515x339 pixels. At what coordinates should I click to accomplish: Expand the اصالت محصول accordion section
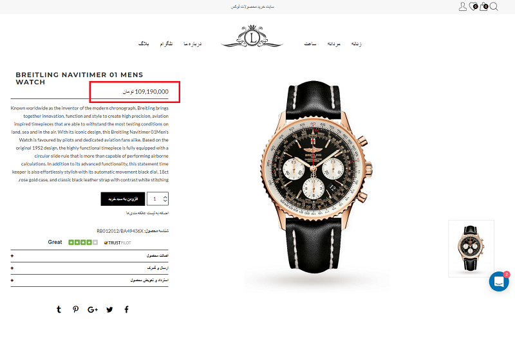click(x=89, y=255)
